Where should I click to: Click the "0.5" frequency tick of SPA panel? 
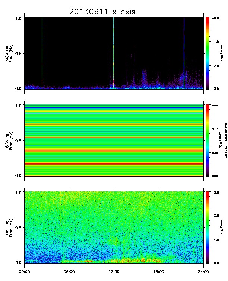click(18, 140)
